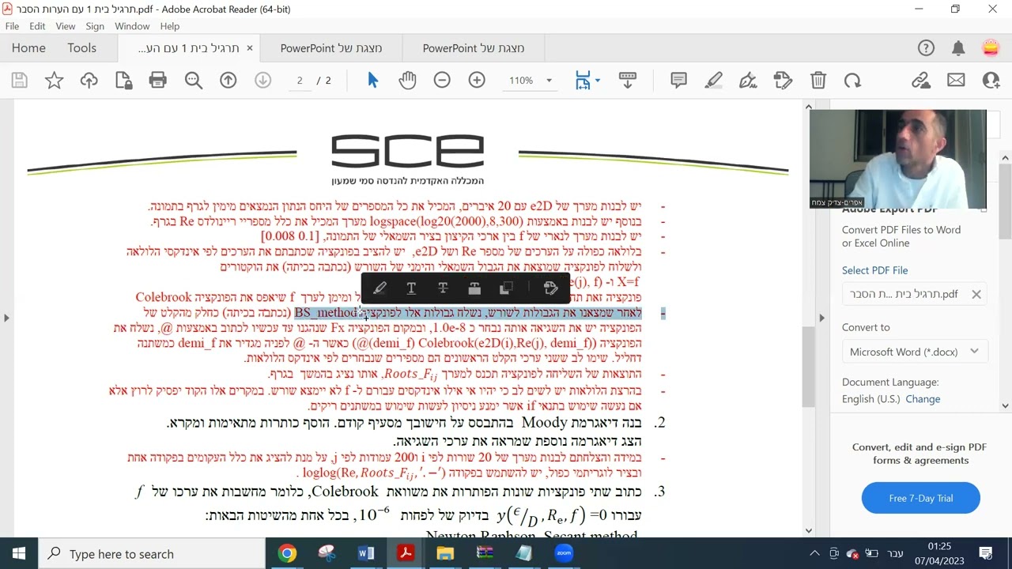Open the account profile avatar
Image resolution: width=1012 pixels, height=569 pixels.
(991, 48)
